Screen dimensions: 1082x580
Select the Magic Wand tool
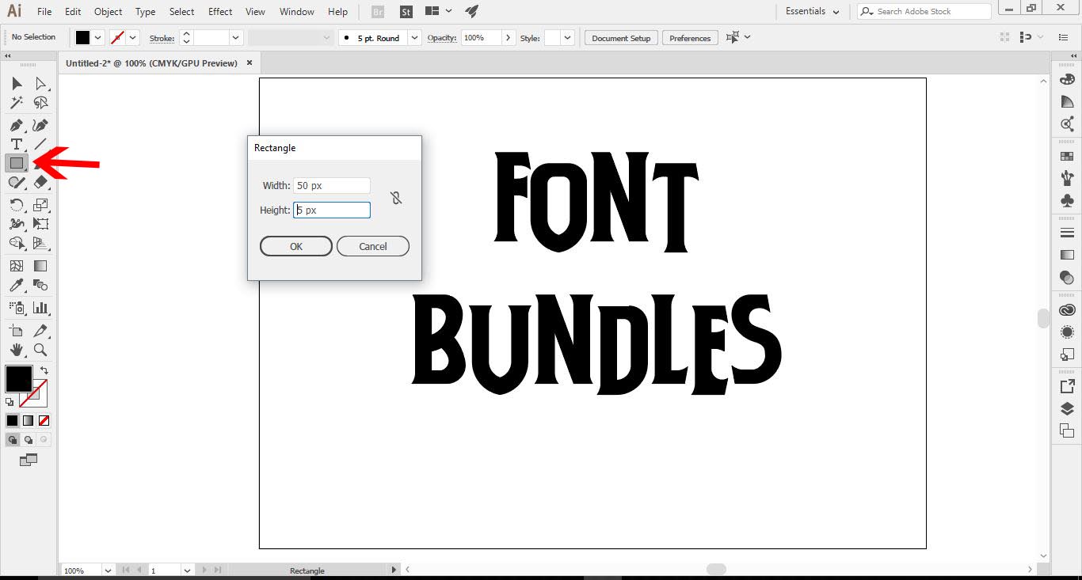click(x=16, y=103)
